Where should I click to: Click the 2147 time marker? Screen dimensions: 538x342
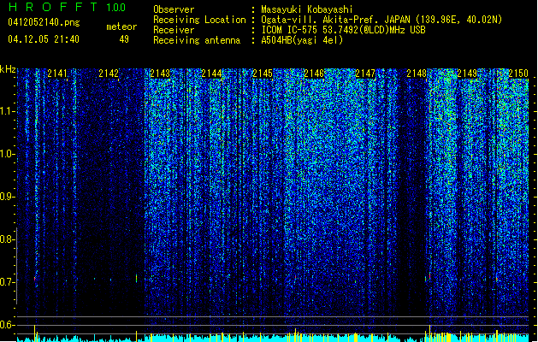pyautogui.click(x=365, y=74)
